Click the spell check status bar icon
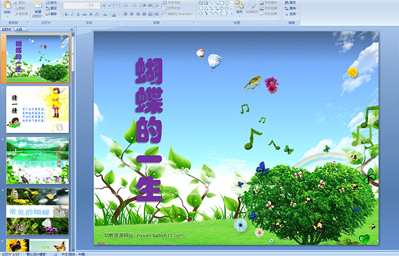This screenshot has height=256, width=399. (x=54, y=254)
